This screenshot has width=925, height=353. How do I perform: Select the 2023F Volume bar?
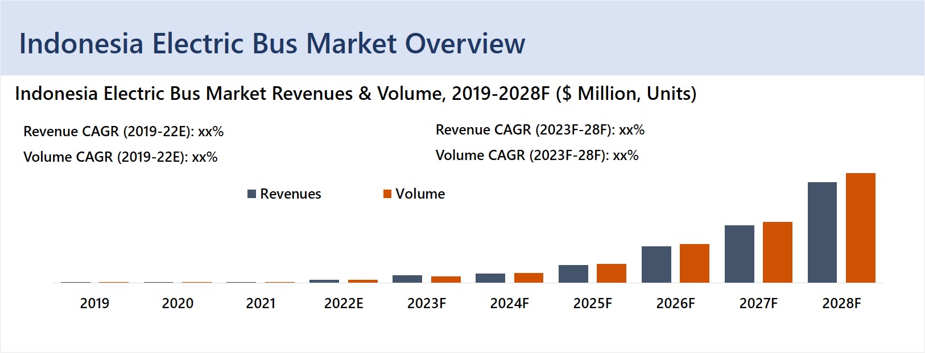[446, 279]
